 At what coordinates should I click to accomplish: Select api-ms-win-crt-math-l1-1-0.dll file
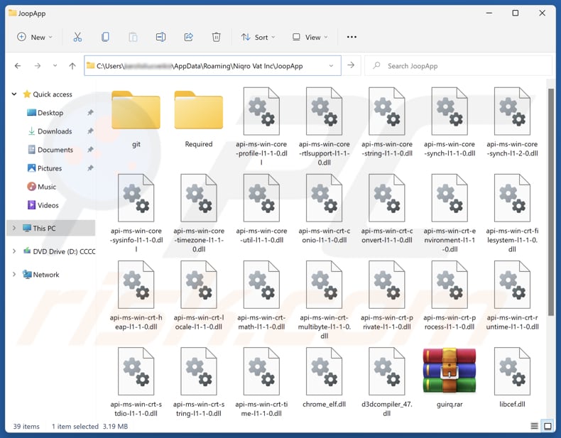[x=261, y=296]
